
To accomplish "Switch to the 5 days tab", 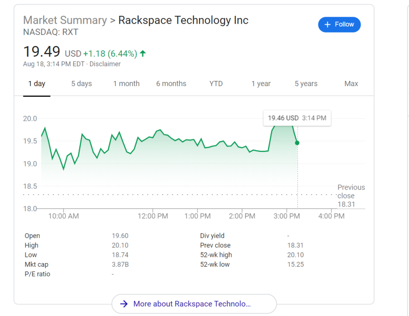I will 82,84.
